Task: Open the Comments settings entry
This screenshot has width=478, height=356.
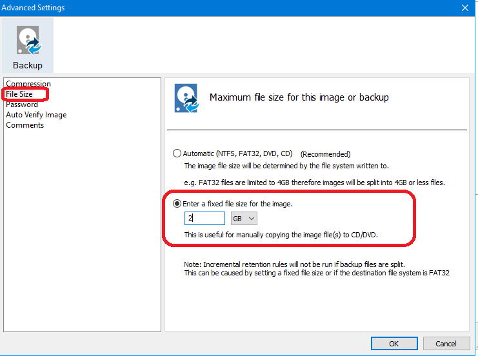Action: pyautogui.click(x=25, y=125)
